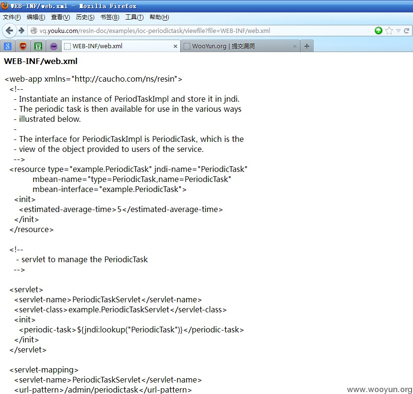Open the pinned green table-icon tab
413x394 pixels.
coord(38,46)
